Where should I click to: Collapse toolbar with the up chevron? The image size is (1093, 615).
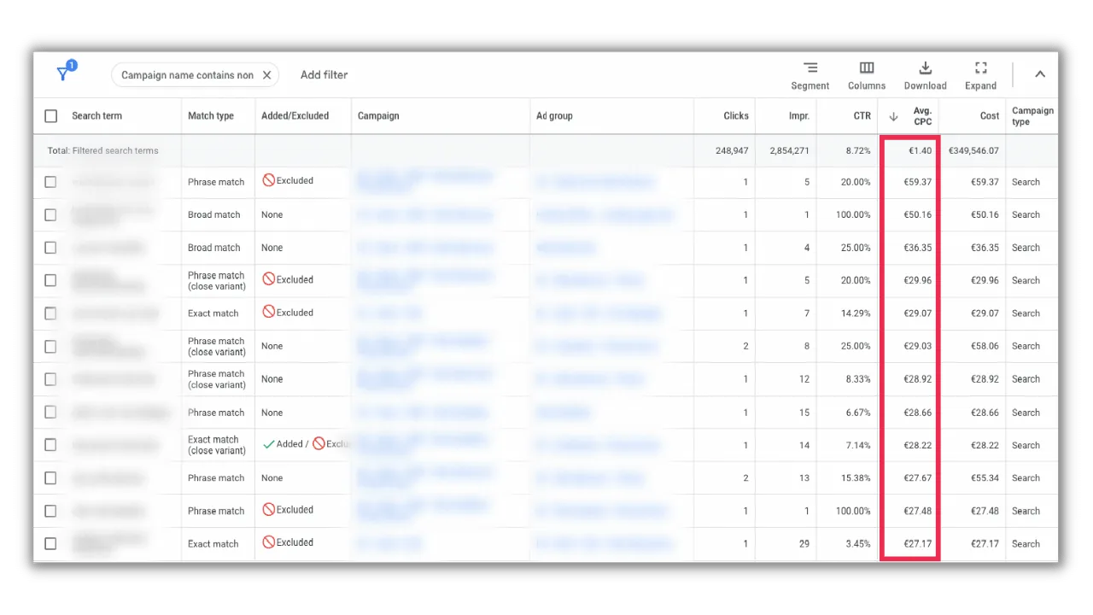[1040, 74]
